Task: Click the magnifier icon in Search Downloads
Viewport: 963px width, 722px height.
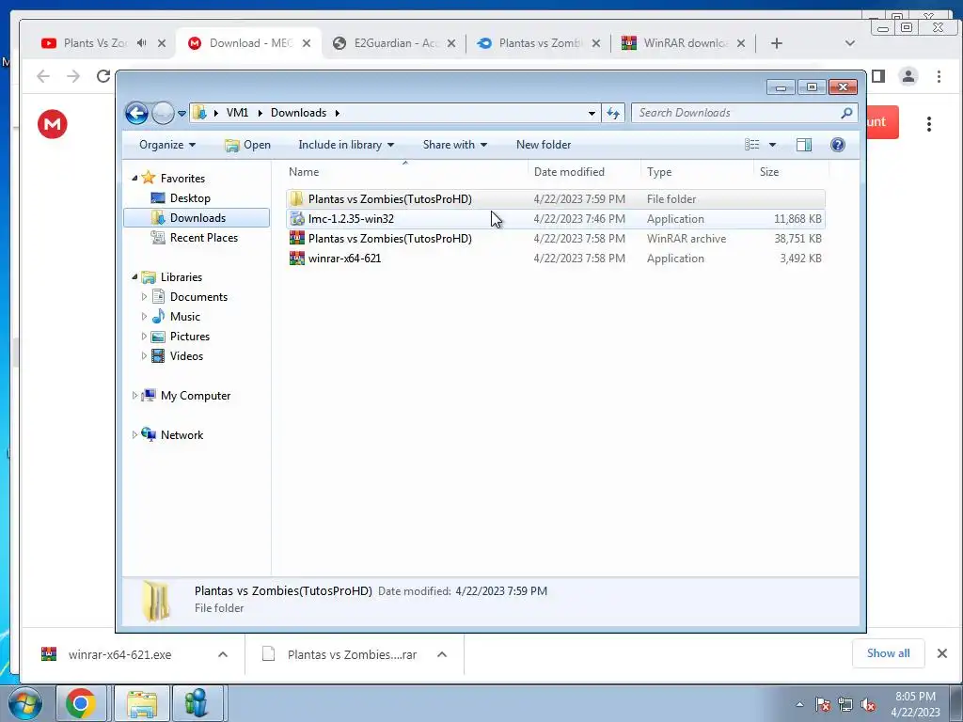Action: (846, 113)
